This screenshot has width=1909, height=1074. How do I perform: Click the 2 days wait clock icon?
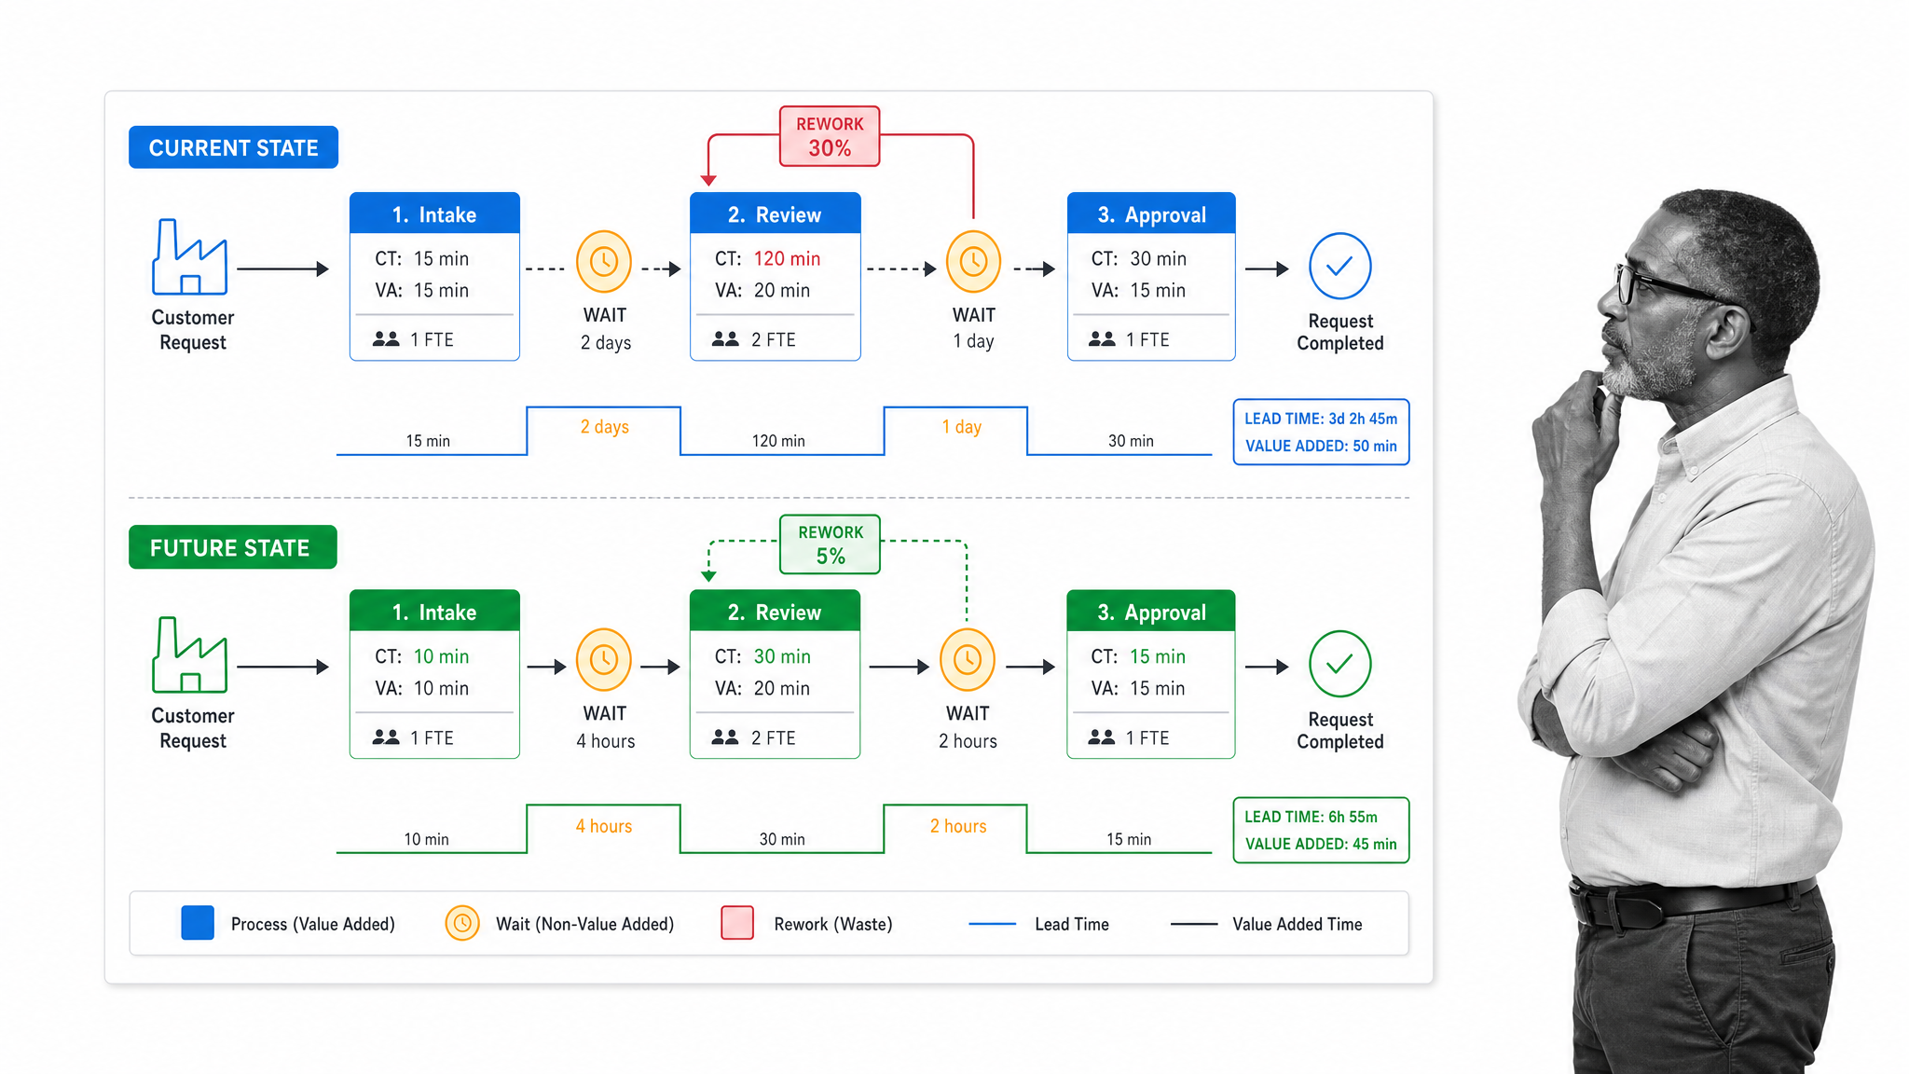pos(604,262)
